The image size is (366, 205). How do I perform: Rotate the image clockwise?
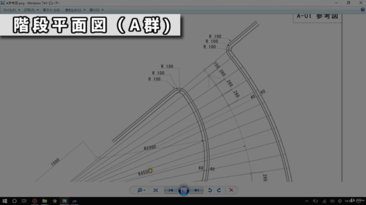[x=219, y=190]
